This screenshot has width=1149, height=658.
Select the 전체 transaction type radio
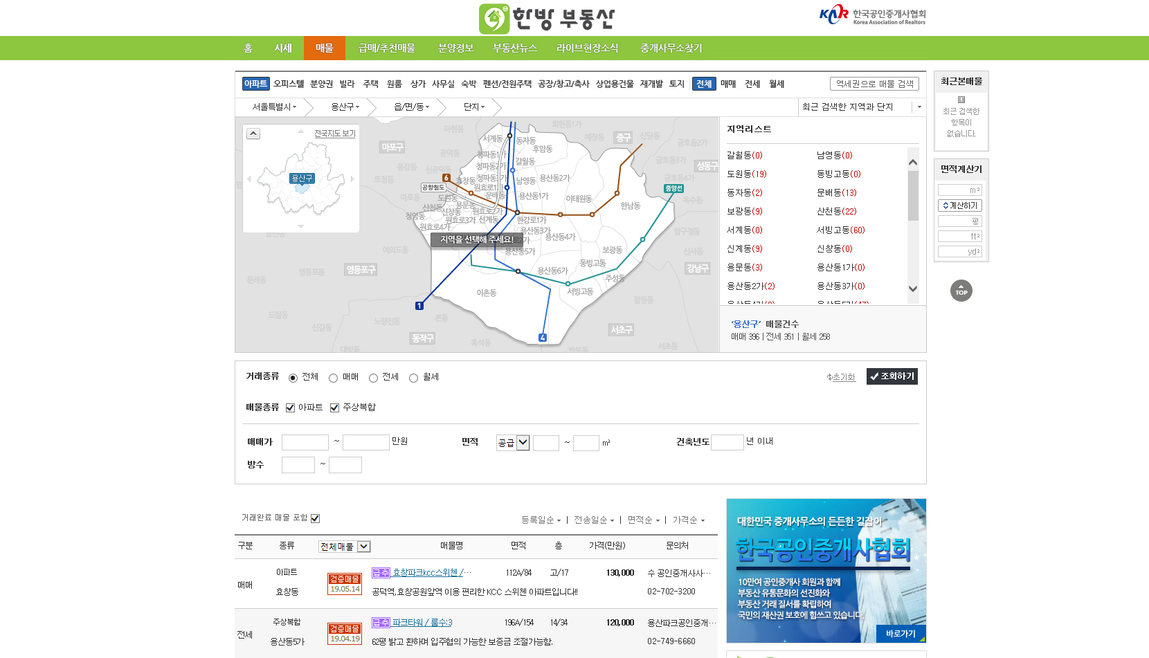pyautogui.click(x=293, y=378)
